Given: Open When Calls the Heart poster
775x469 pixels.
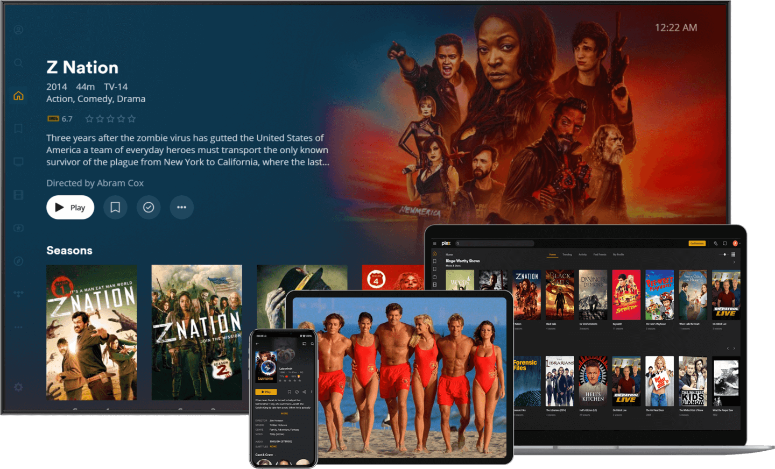Looking at the screenshot, I should 693,295.
